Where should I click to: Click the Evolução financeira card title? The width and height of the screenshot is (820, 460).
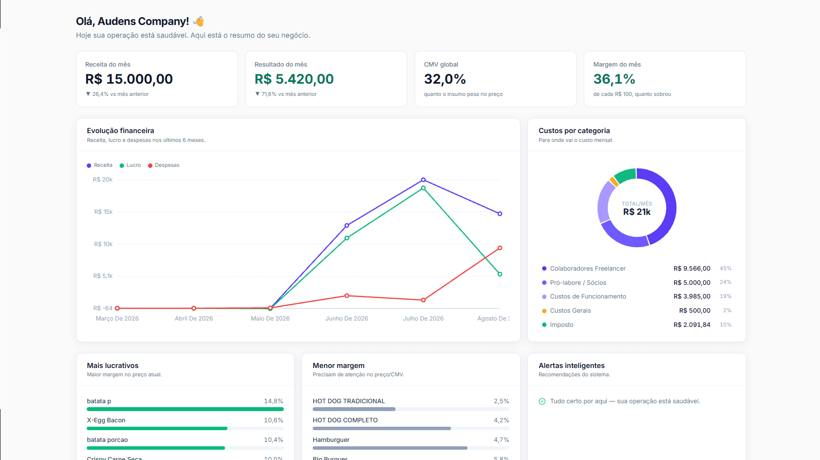[121, 131]
